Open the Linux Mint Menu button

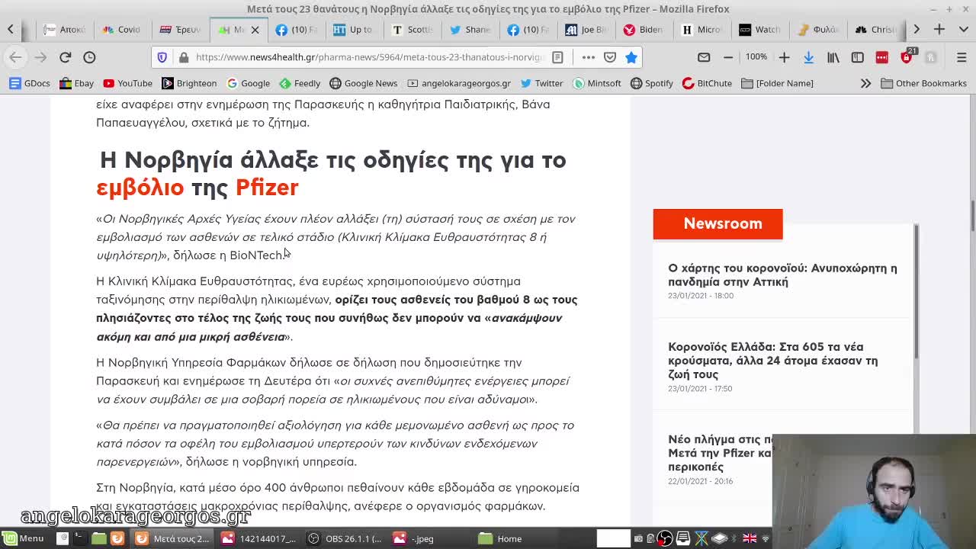pos(23,538)
